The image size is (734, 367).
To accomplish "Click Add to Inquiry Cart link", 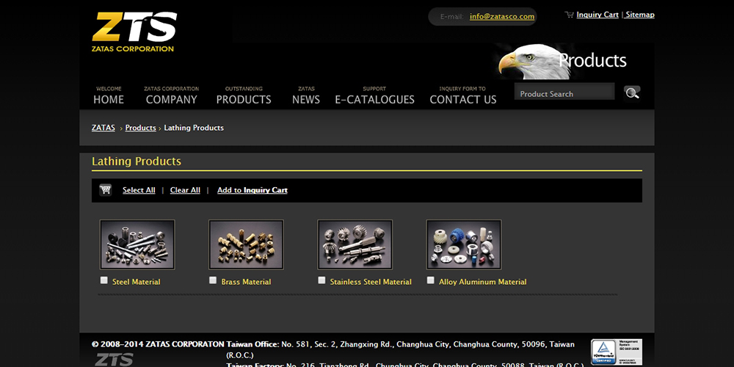I will 252,190.
